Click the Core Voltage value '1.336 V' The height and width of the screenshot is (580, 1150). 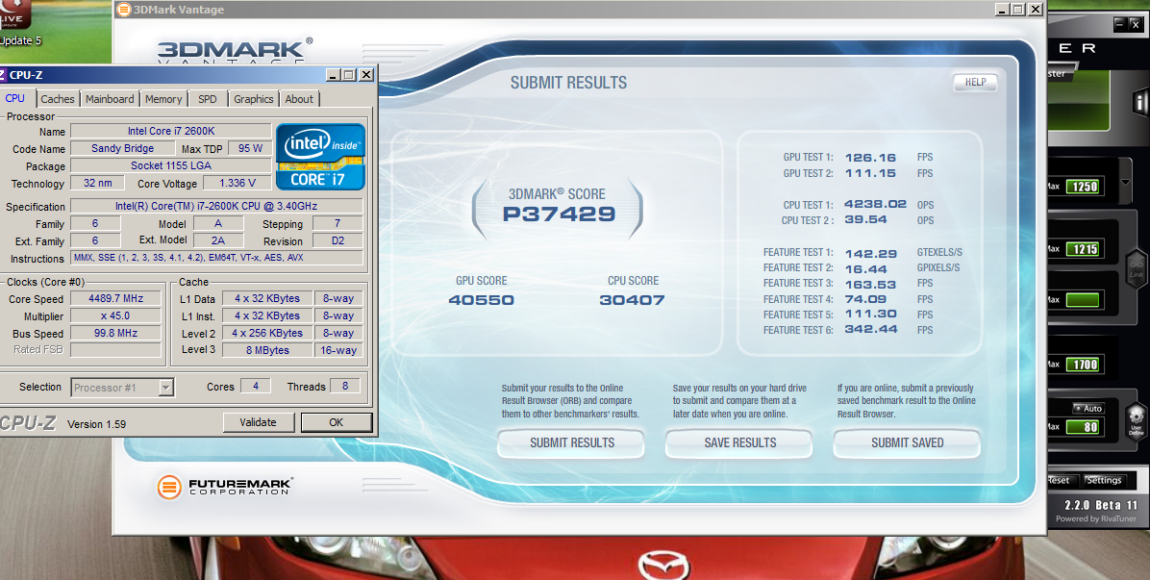tap(237, 184)
